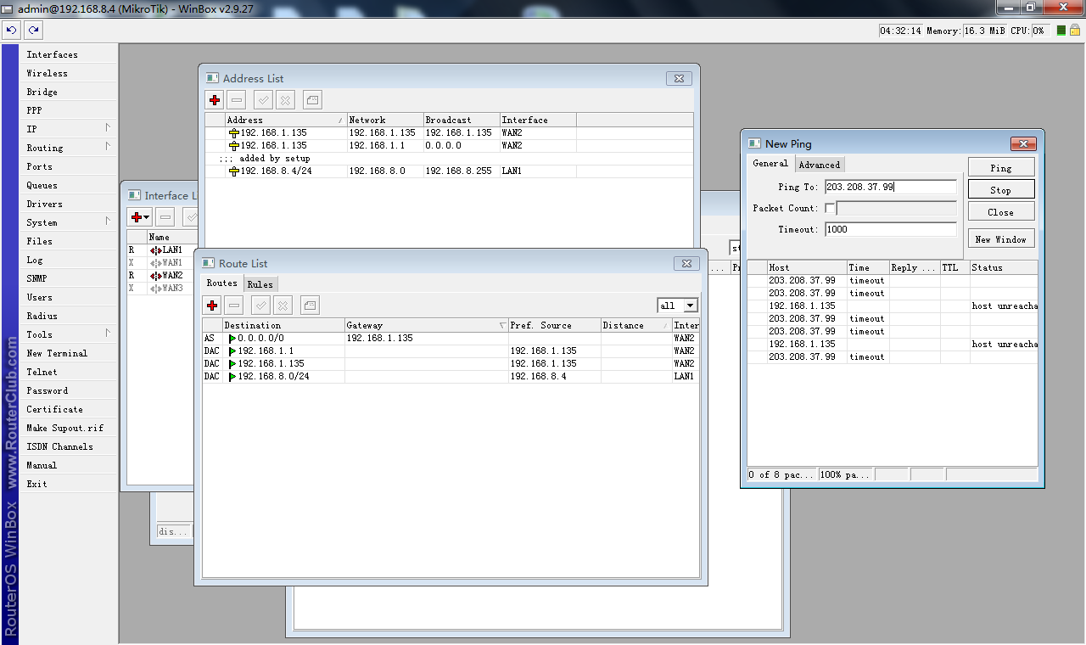Select the 192.168.8.0/24 route row
Image resolution: width=1086 pixels, height=645 pixels.
coord(451,376)
